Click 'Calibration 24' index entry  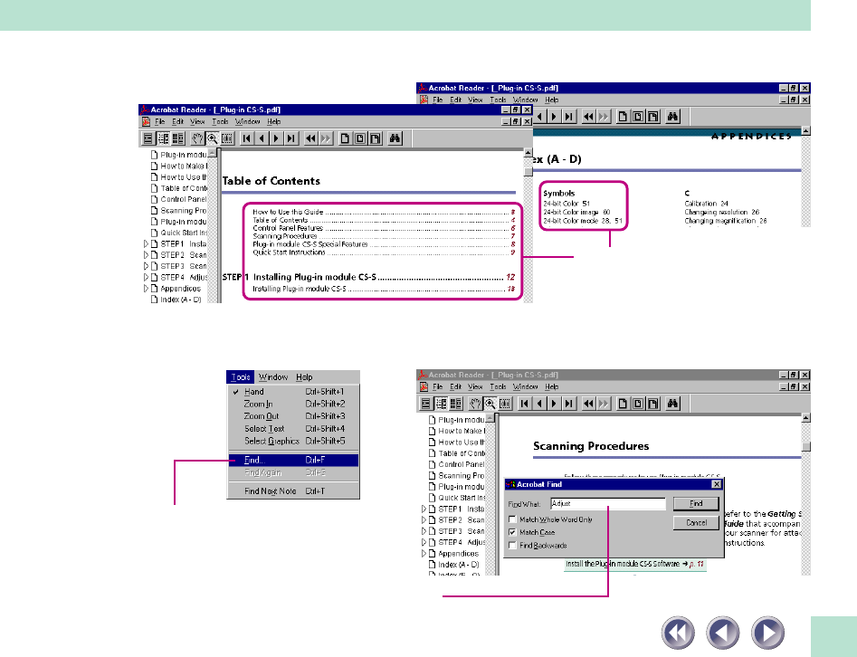coord(706,204)
